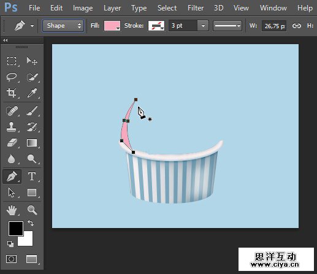Select the Move tool
This screenshot has height=274, width=317.
click(32, 61)
